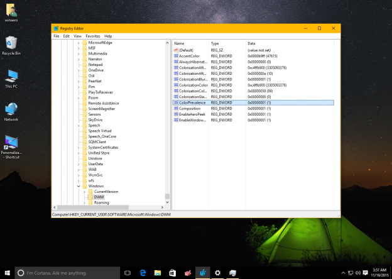Open the Settings gear on taskbar
This screenshot has height=279, width=392.
(217, 273)
